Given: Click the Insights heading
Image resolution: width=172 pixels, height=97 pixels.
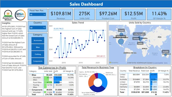Looking at the screenshot, I should tap(6, 23).
